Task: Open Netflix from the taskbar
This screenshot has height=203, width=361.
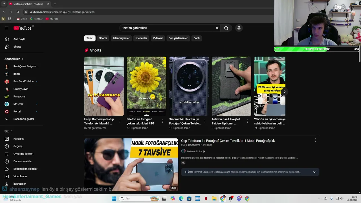Action: (206, 198)
